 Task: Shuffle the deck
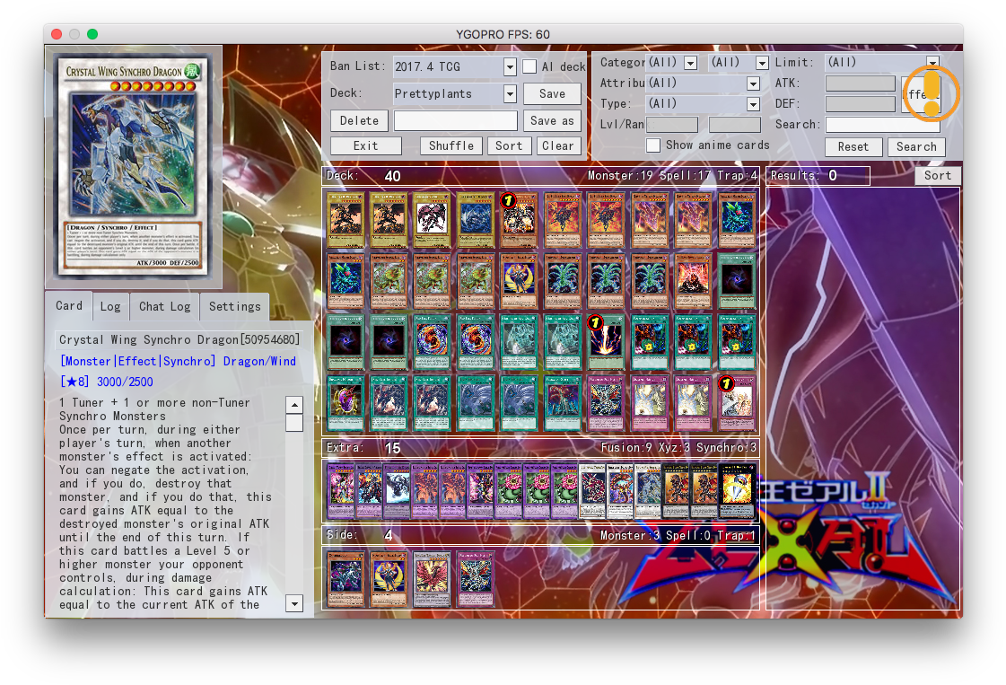point(451,145)
